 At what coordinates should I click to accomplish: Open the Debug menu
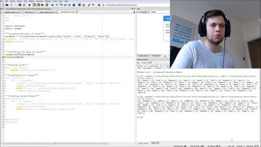point(32,1)
